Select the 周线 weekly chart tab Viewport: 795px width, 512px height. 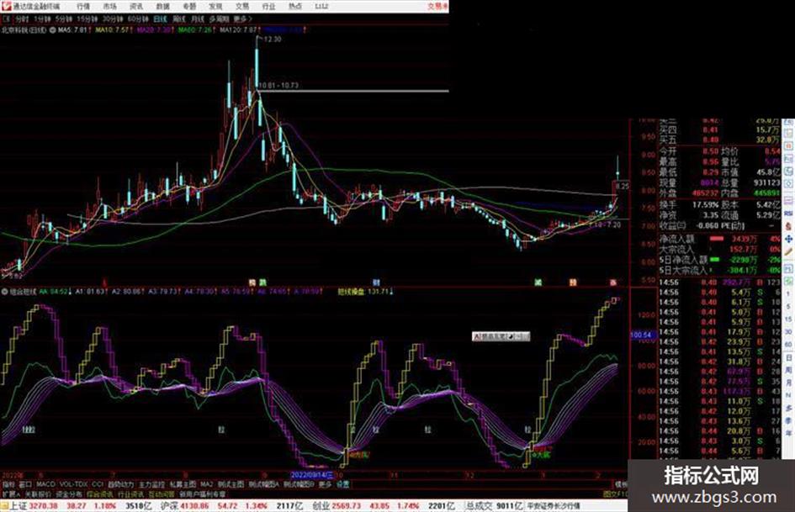[179, 19]
